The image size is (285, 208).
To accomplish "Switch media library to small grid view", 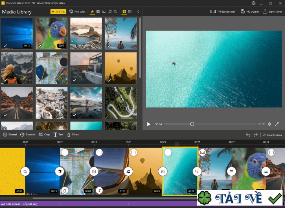I will tap(130, 11).
